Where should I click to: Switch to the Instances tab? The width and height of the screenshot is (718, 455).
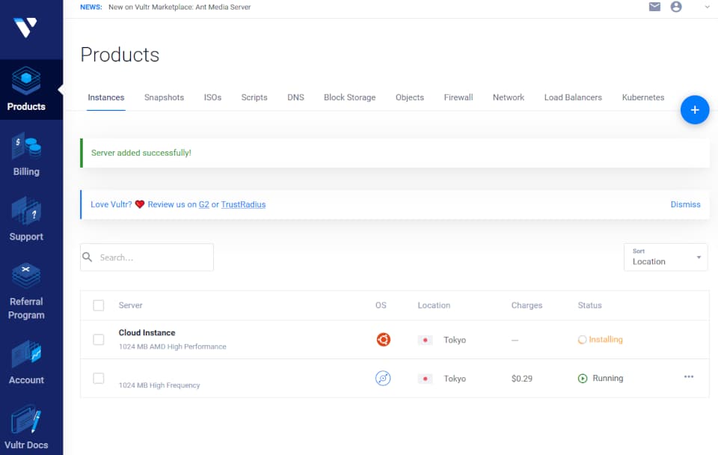106,97
